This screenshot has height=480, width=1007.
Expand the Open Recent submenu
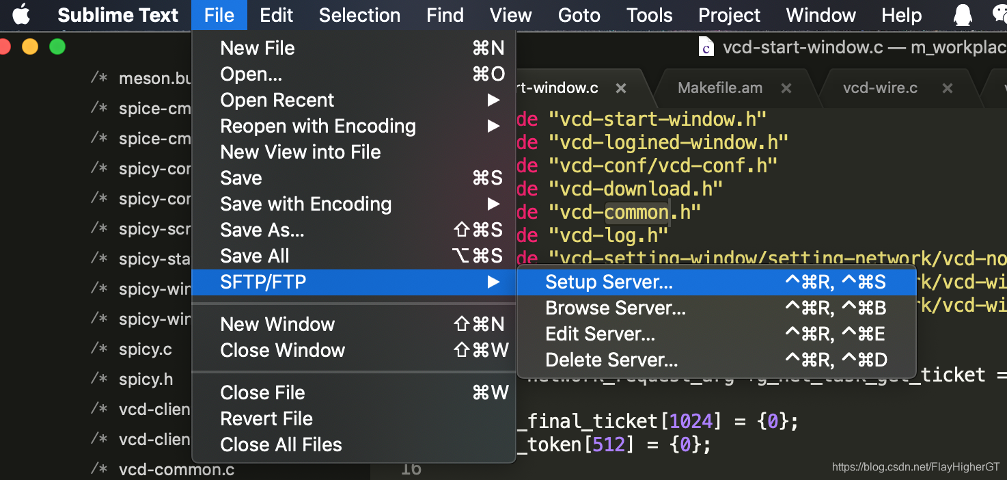354,100
